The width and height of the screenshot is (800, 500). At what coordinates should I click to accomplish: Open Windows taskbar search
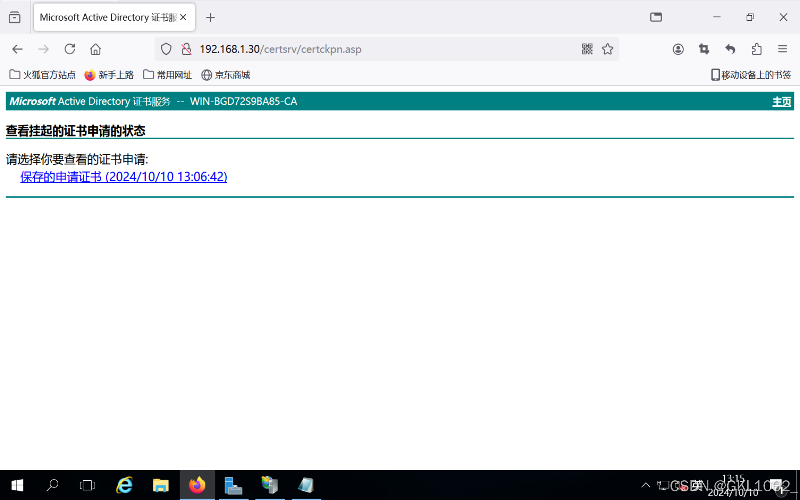pos(52,485)
